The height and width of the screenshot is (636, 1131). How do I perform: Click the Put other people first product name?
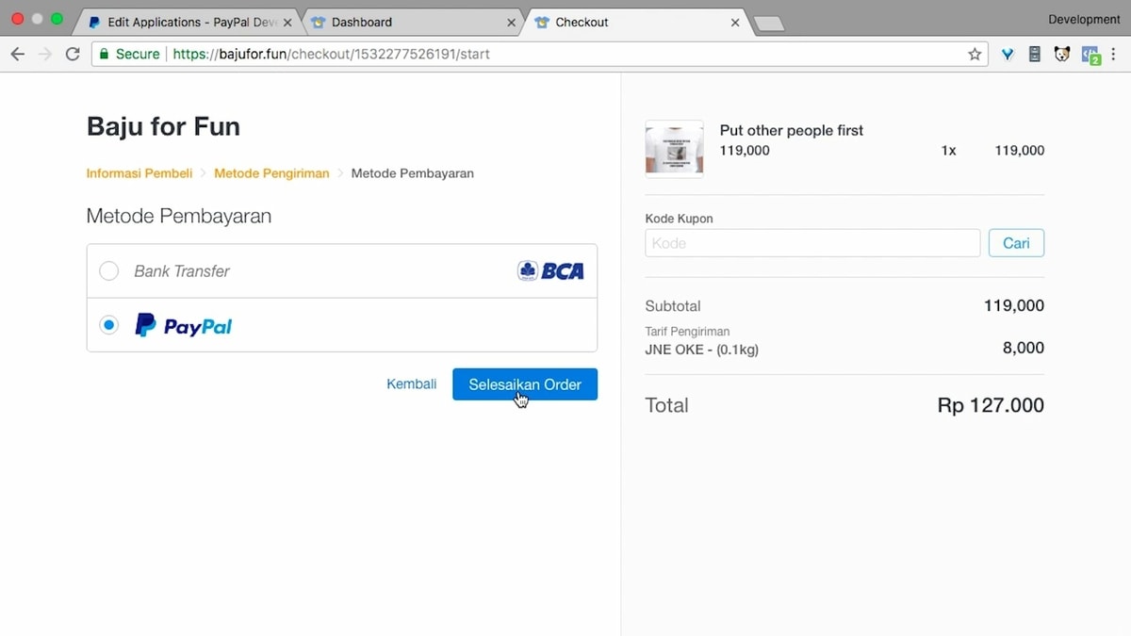pos(792,131)
